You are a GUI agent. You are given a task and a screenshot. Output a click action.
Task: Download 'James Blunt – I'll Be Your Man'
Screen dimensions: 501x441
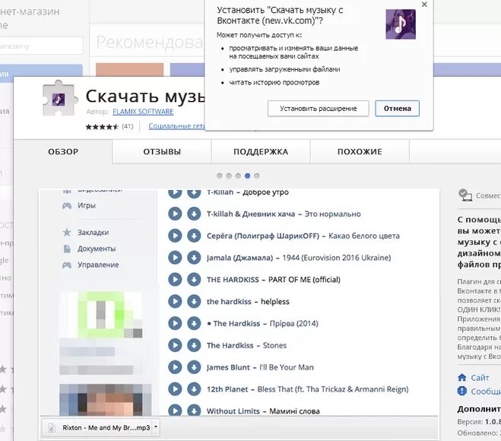194,367
